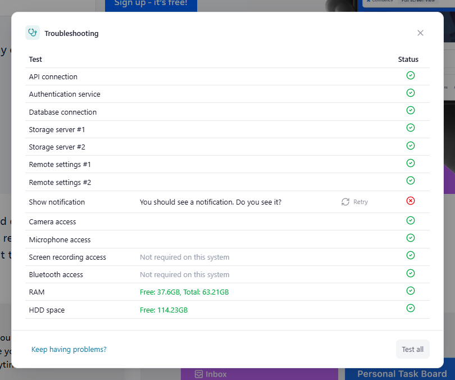455x380 pixels.
Task: Click the RAM row label
Action: [37, 292]
